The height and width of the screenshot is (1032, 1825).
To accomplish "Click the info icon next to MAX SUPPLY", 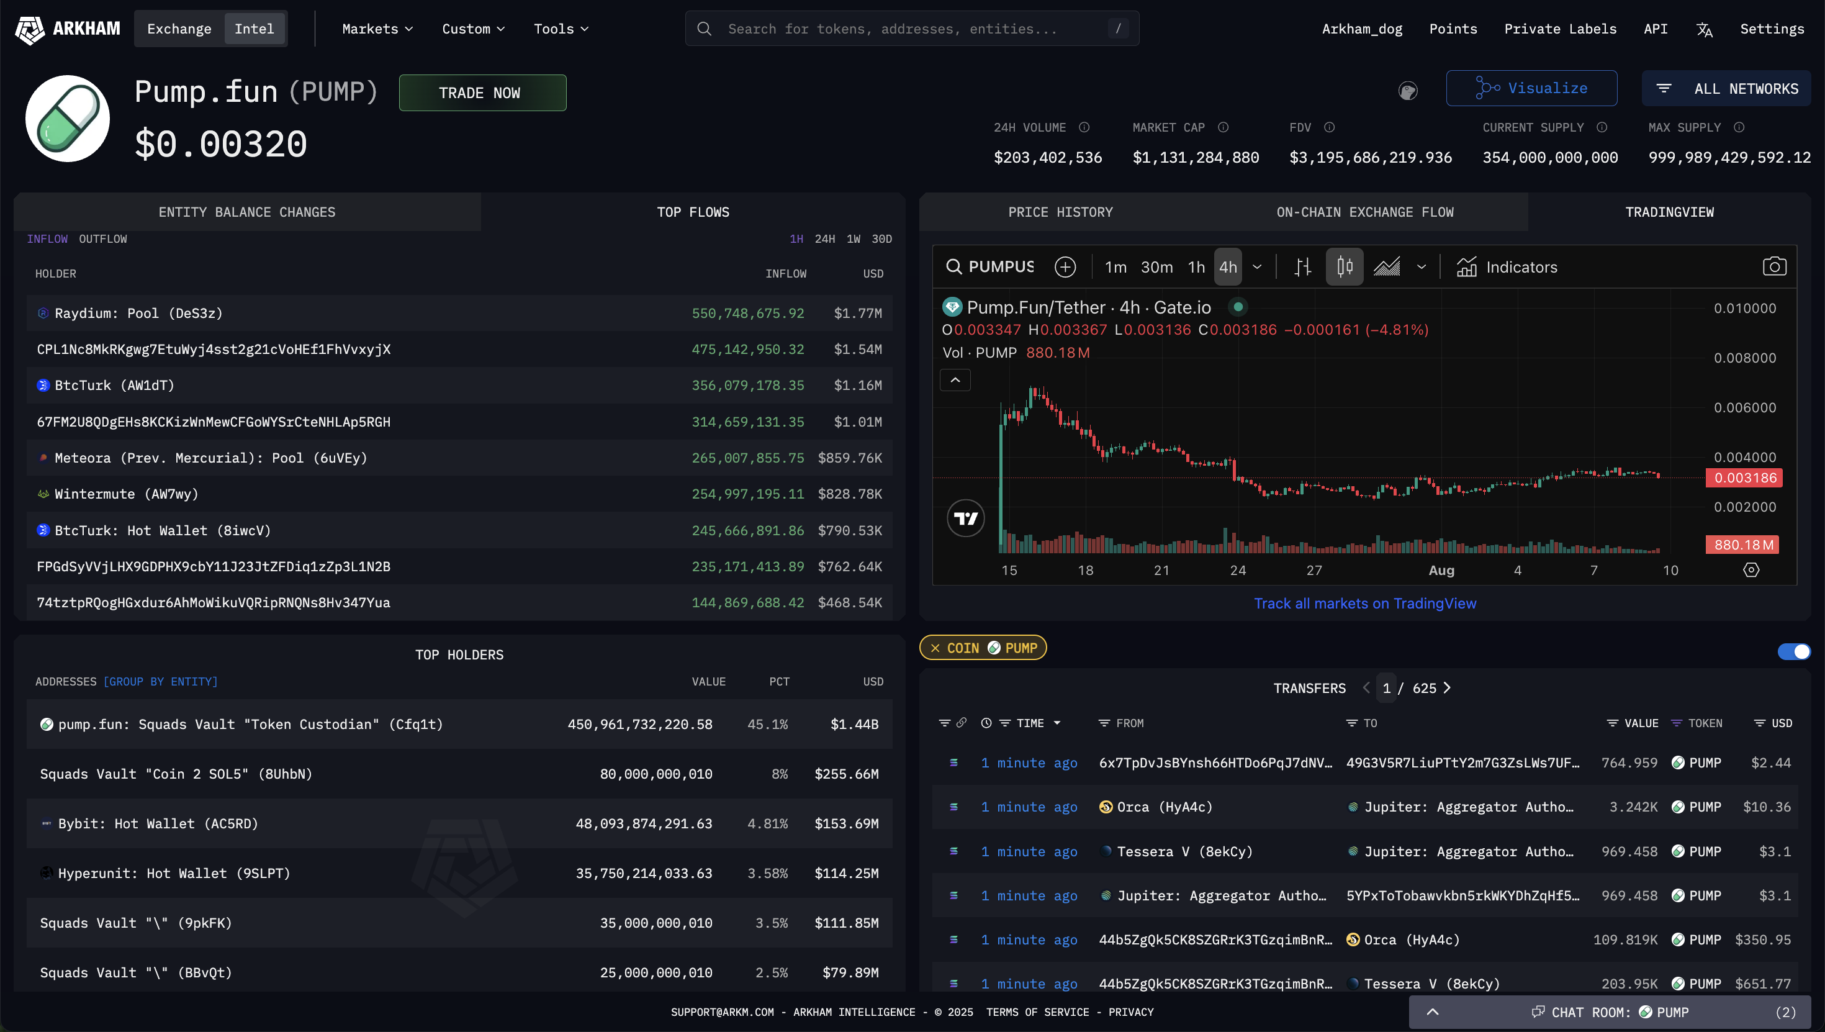I will (1739, 127).
